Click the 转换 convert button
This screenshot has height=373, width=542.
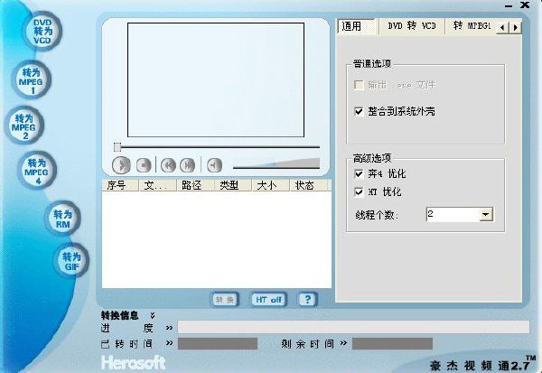[x=225, y=299]
